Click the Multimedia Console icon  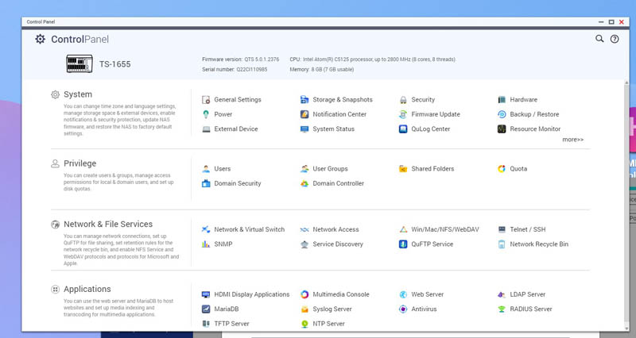tap(305, 294)
